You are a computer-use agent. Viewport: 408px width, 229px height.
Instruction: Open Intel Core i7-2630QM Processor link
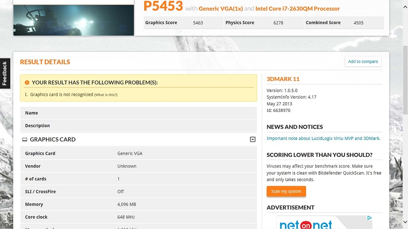tap(298, 9)
